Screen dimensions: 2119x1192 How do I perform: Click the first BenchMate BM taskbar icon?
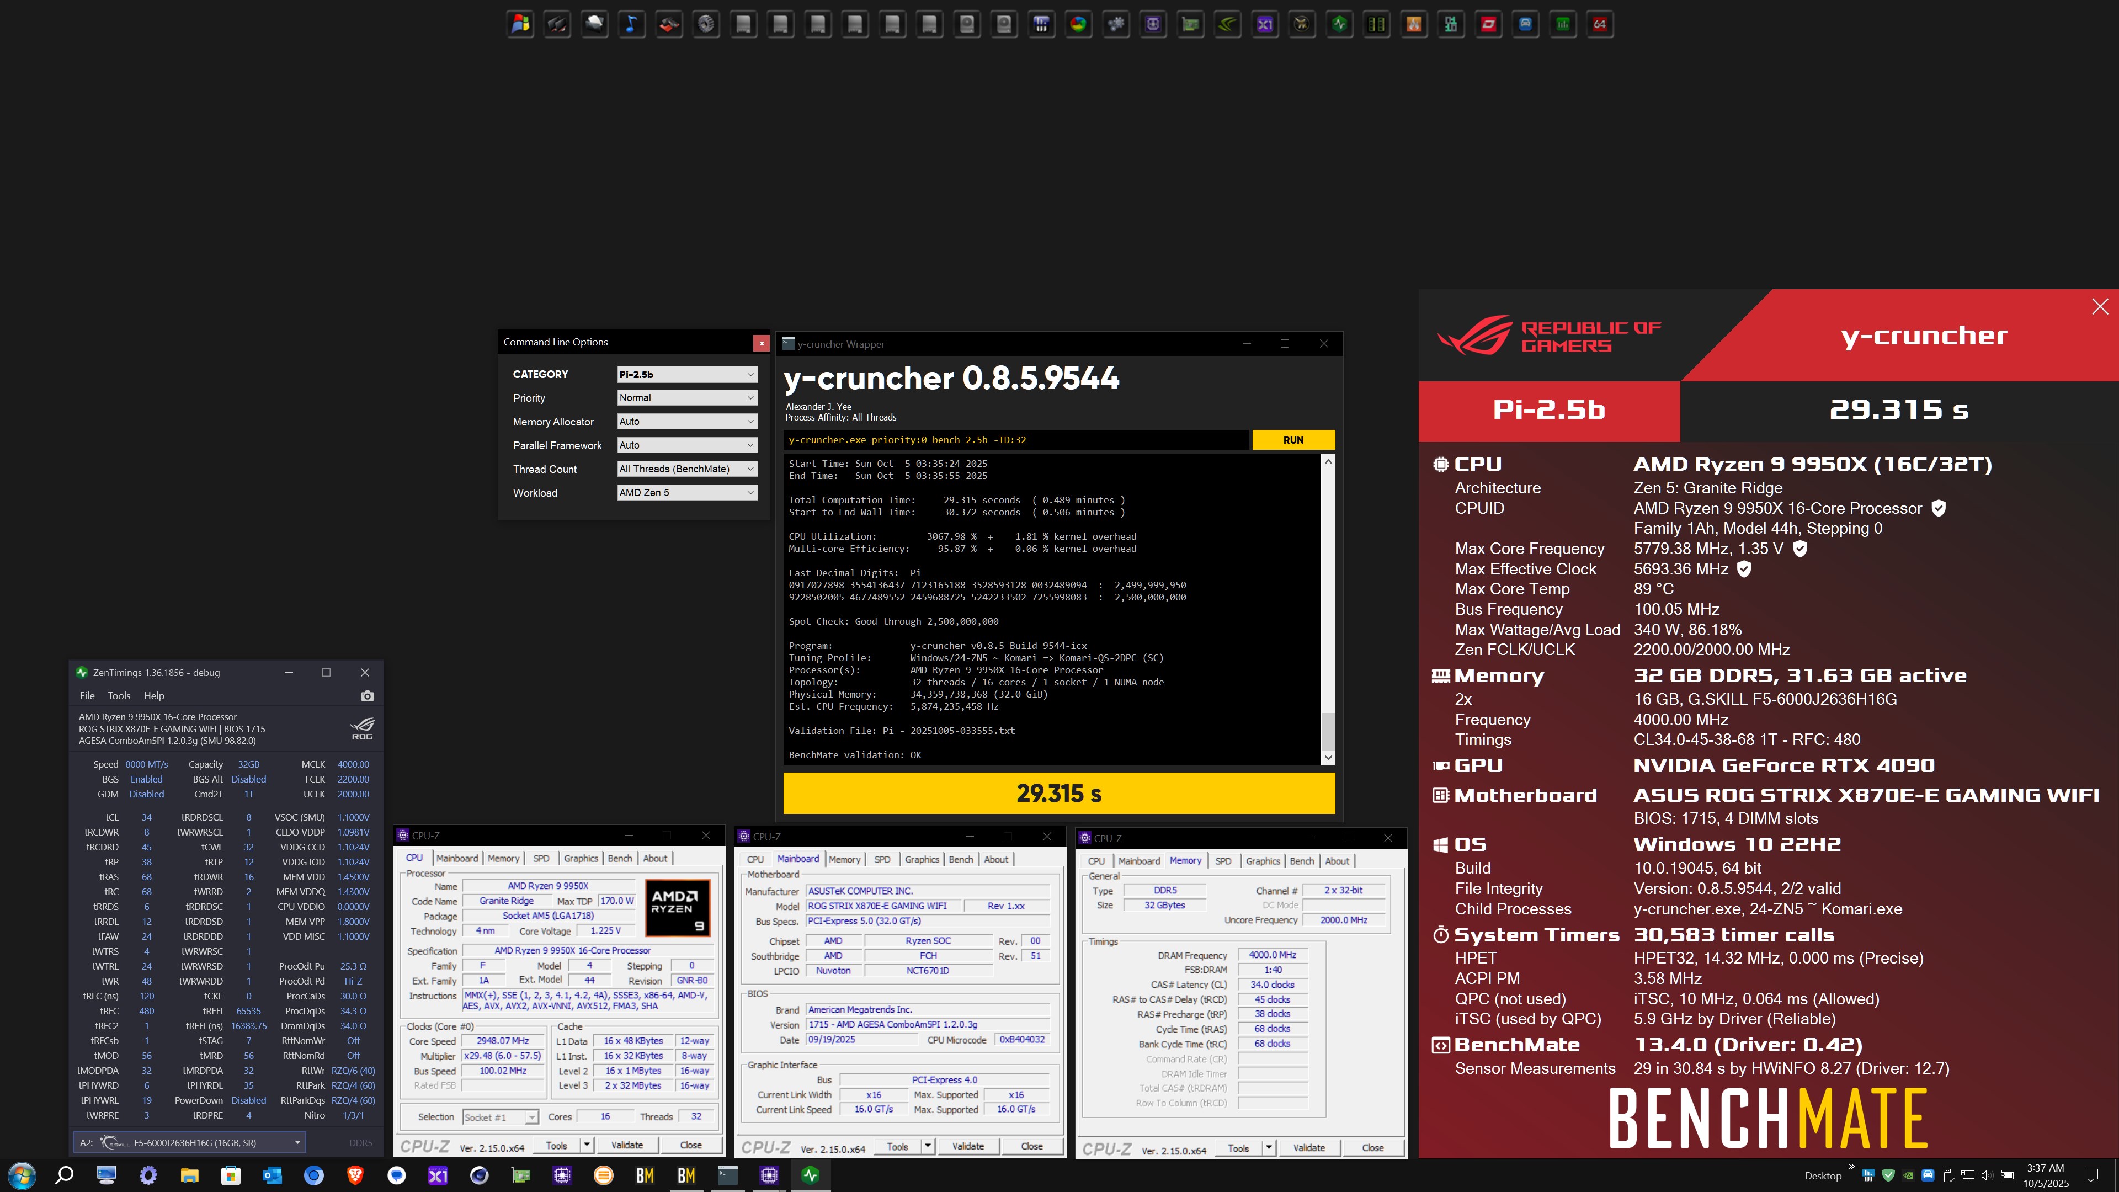(645, 1175)
